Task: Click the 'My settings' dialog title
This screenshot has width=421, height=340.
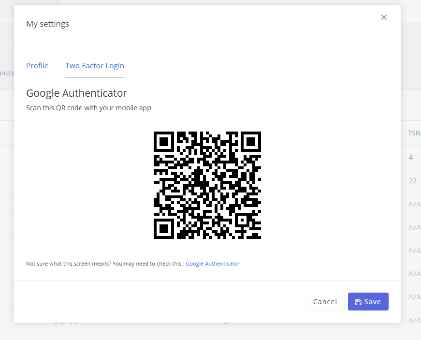Action: 47,24
